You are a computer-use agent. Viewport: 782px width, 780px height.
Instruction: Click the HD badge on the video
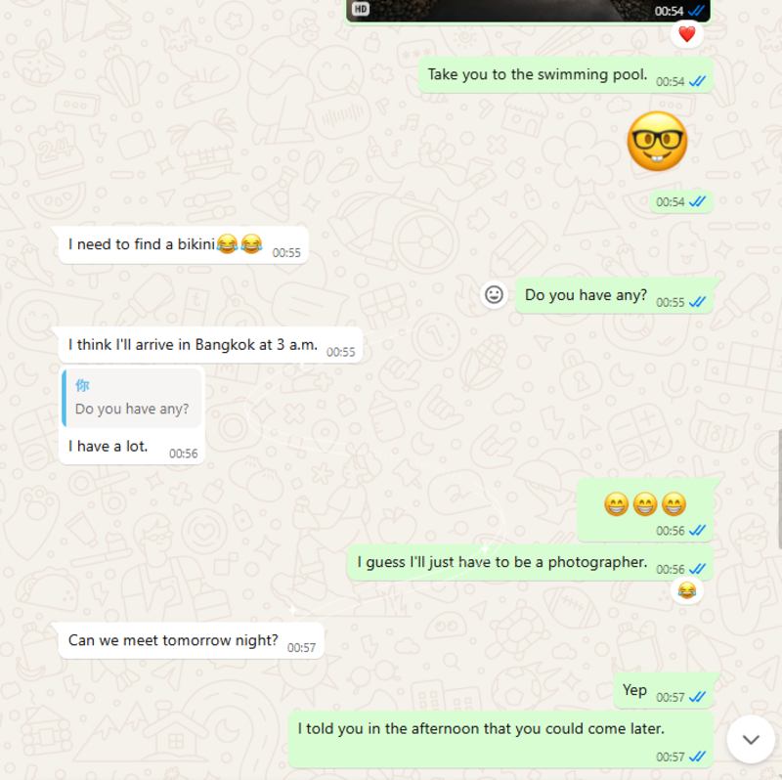(x=361, y=9)
